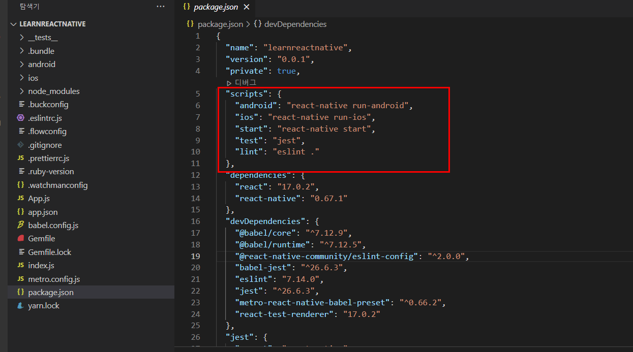
Task: Click the ESLint icon beside .eslintrc.js
Action: [21, 118]
